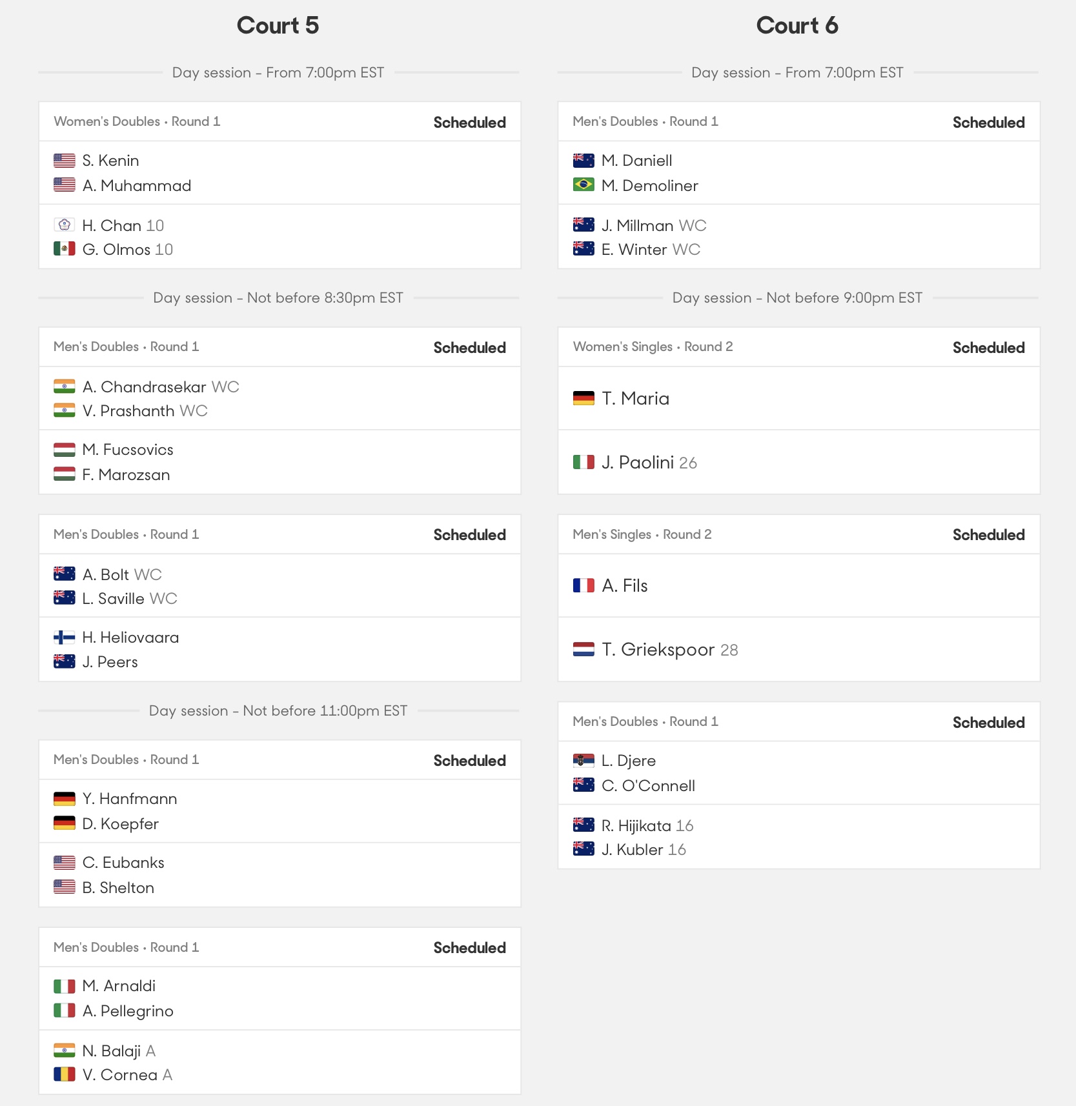Select the Court 5 heading
The image size is (1076, 1106).
tap(278, 26)
